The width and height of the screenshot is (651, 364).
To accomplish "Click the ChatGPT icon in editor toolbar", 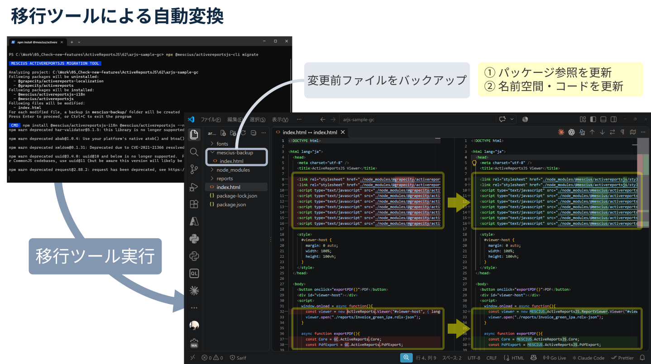I will (572, 132).
